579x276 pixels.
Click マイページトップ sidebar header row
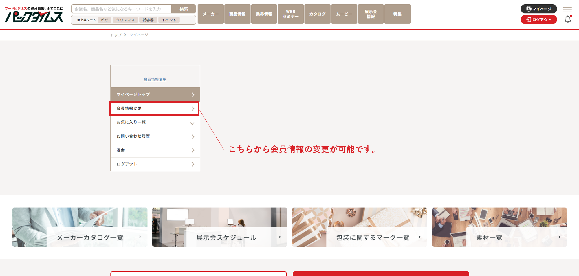pyautogui.click(x=155, y=94)
